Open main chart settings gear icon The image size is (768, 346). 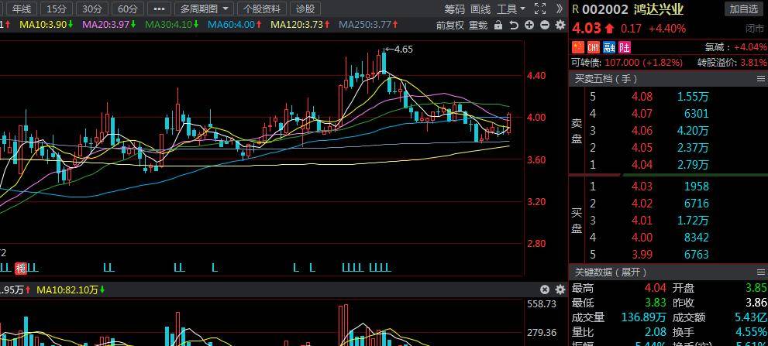(x=560, y=25)
